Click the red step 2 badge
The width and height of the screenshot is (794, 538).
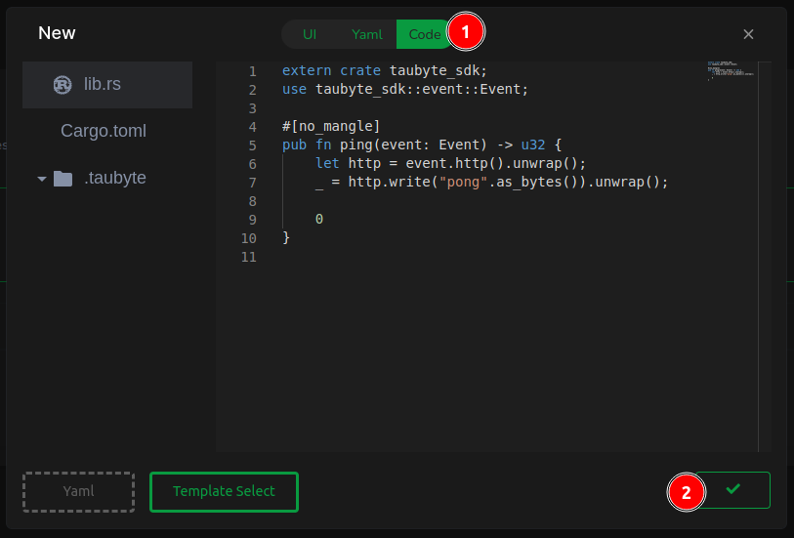[x=686, y=492]
